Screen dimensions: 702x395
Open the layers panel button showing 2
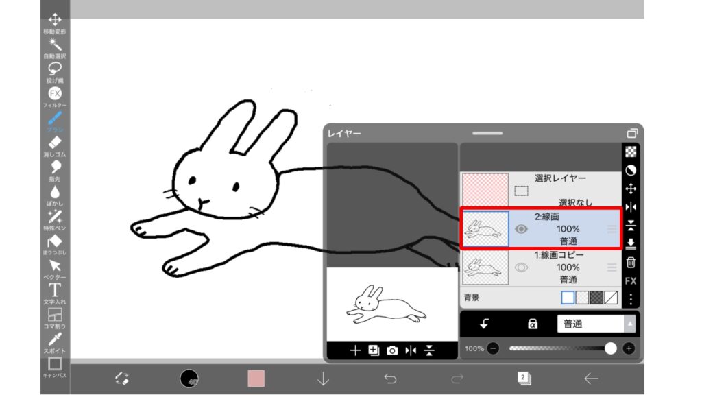(x=524, y=378)
